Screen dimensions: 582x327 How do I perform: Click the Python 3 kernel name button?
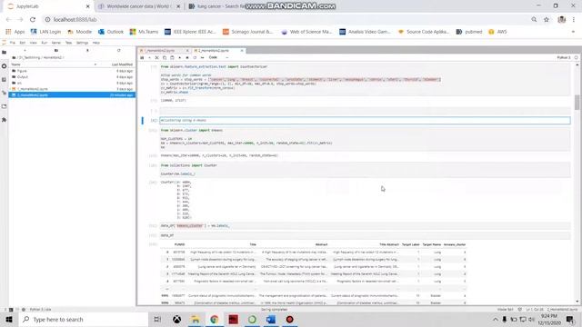click(564, 57)
